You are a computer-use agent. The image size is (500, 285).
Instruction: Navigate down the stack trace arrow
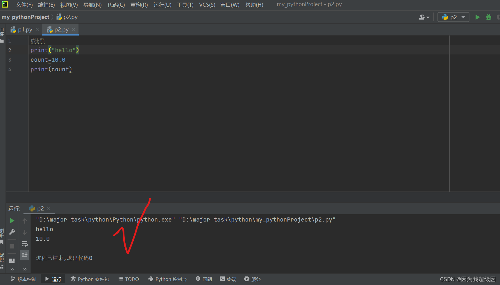25,232
